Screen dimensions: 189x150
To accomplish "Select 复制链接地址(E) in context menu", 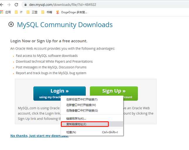I will (92, 124).
